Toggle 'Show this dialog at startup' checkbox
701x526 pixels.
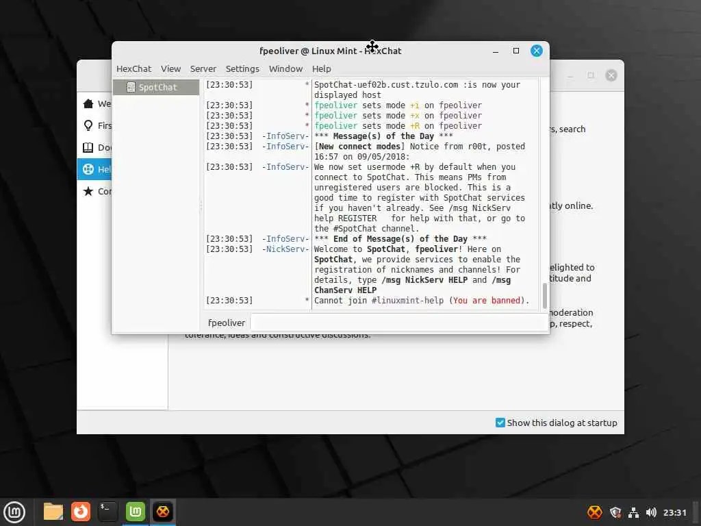coord(500,423)
